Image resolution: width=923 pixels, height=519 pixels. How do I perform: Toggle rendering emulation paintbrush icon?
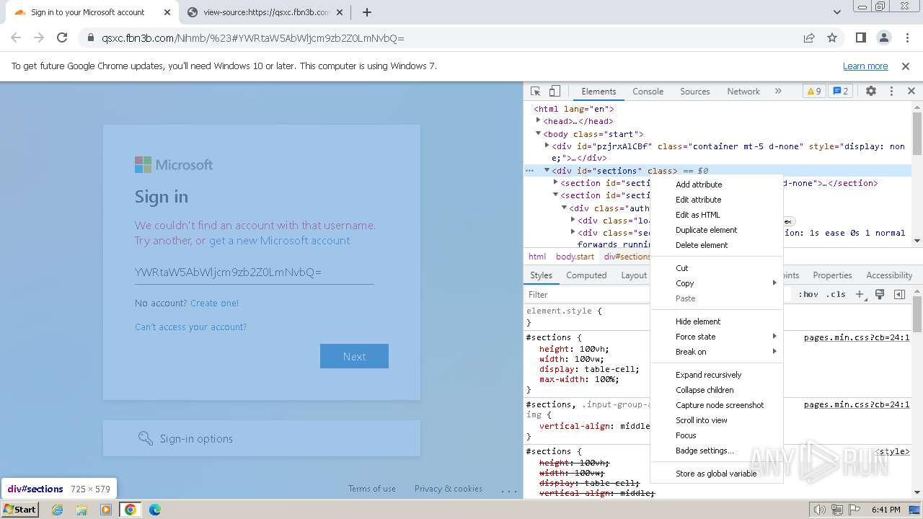click(x=880, y=294)
